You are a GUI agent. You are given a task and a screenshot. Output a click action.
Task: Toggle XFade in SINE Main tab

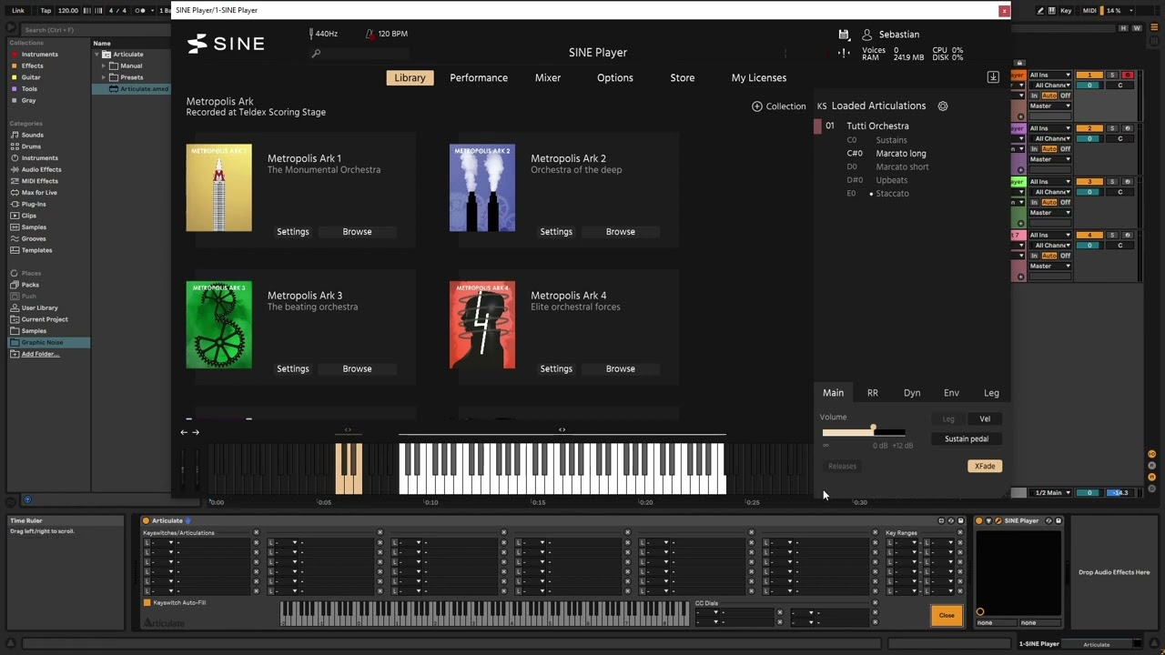985,466
